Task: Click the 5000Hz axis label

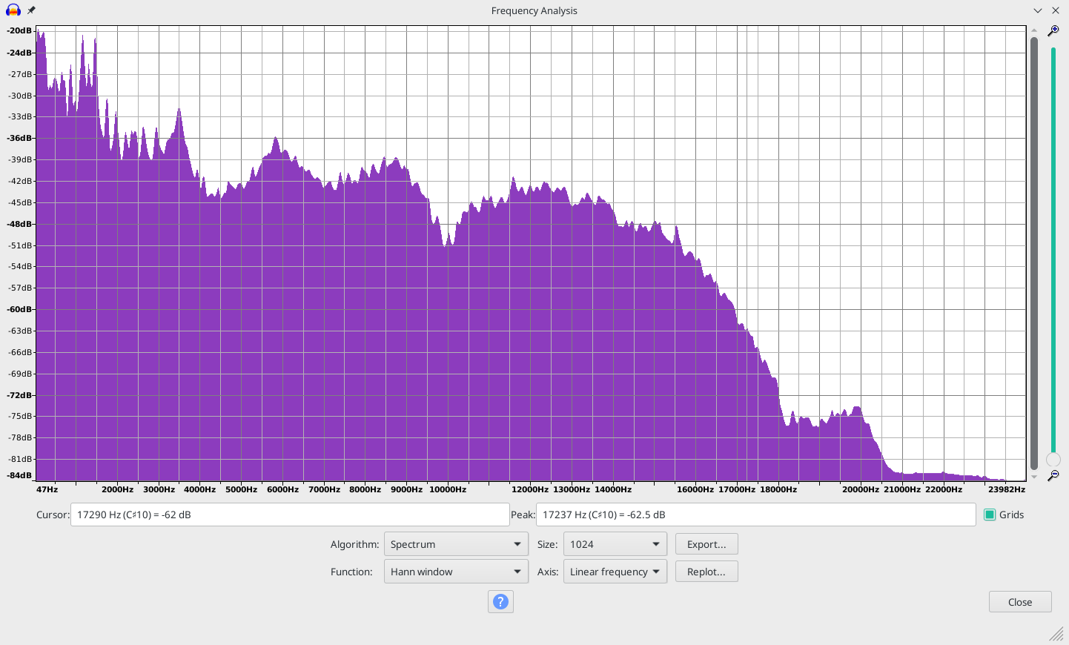Action: coord(241,489)
